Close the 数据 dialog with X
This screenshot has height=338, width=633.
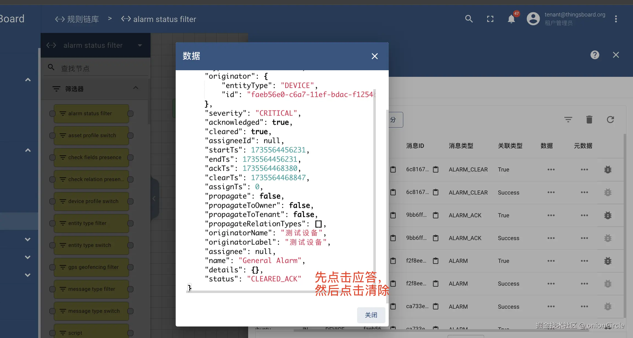(x=374, y=56)
